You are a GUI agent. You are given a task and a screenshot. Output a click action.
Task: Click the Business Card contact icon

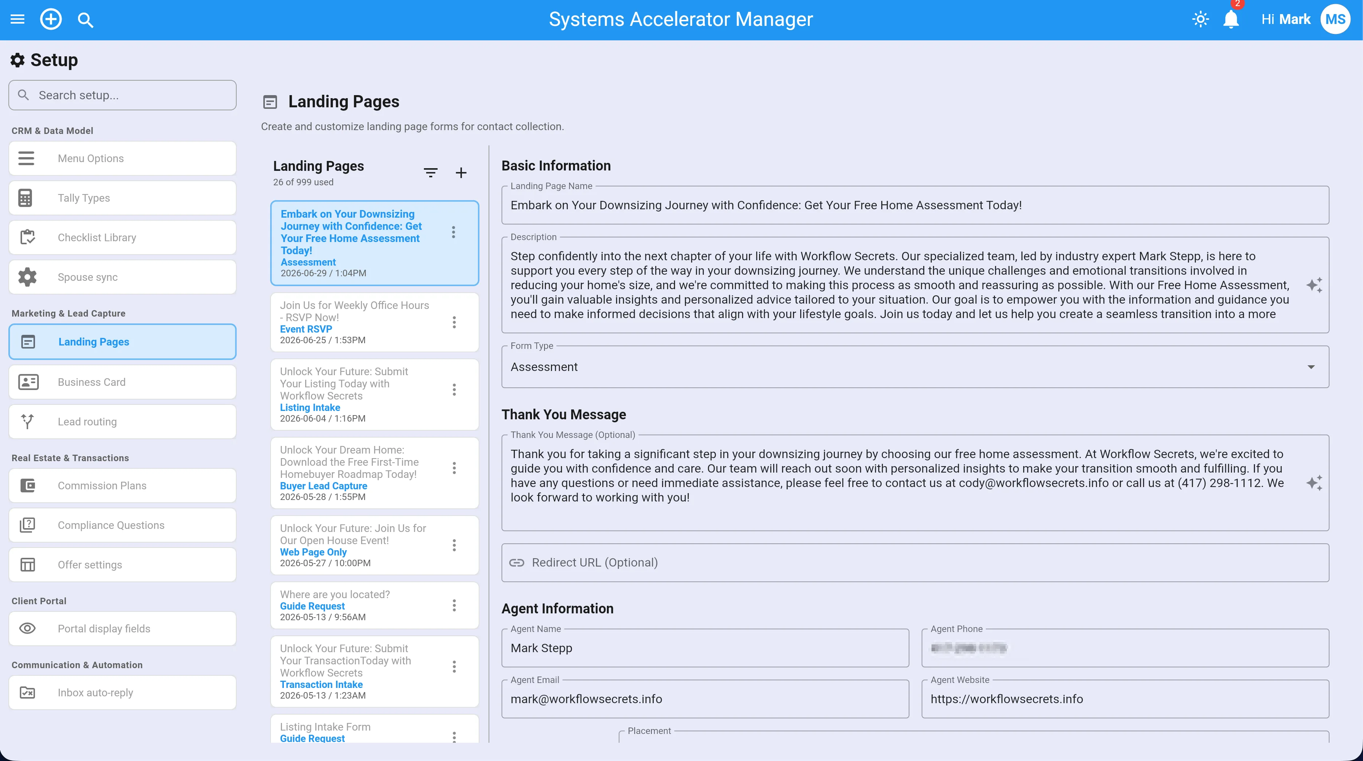coord(28,382)
